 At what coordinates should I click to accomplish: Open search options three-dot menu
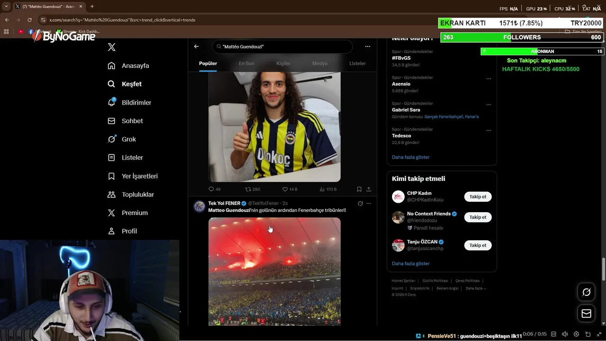(367, 46)
